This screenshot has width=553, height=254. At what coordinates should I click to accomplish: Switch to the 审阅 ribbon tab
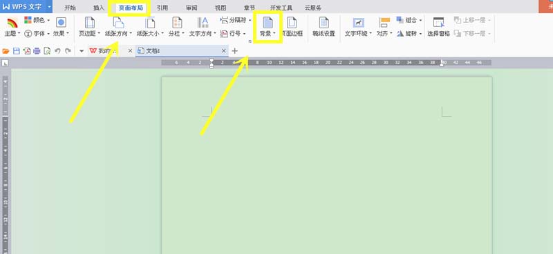(191, 8)
